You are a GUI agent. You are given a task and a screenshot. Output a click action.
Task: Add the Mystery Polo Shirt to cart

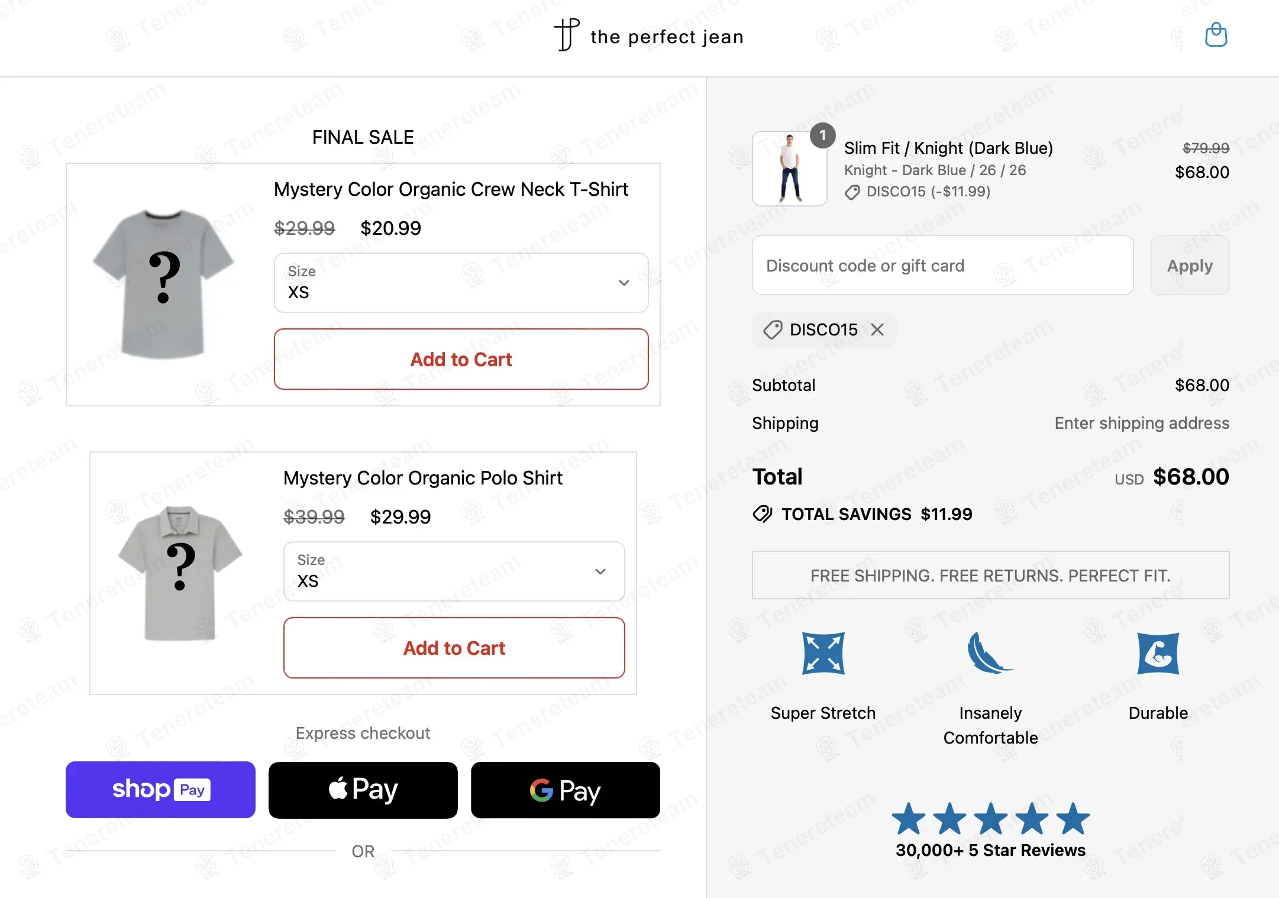[x=454, y=648]
